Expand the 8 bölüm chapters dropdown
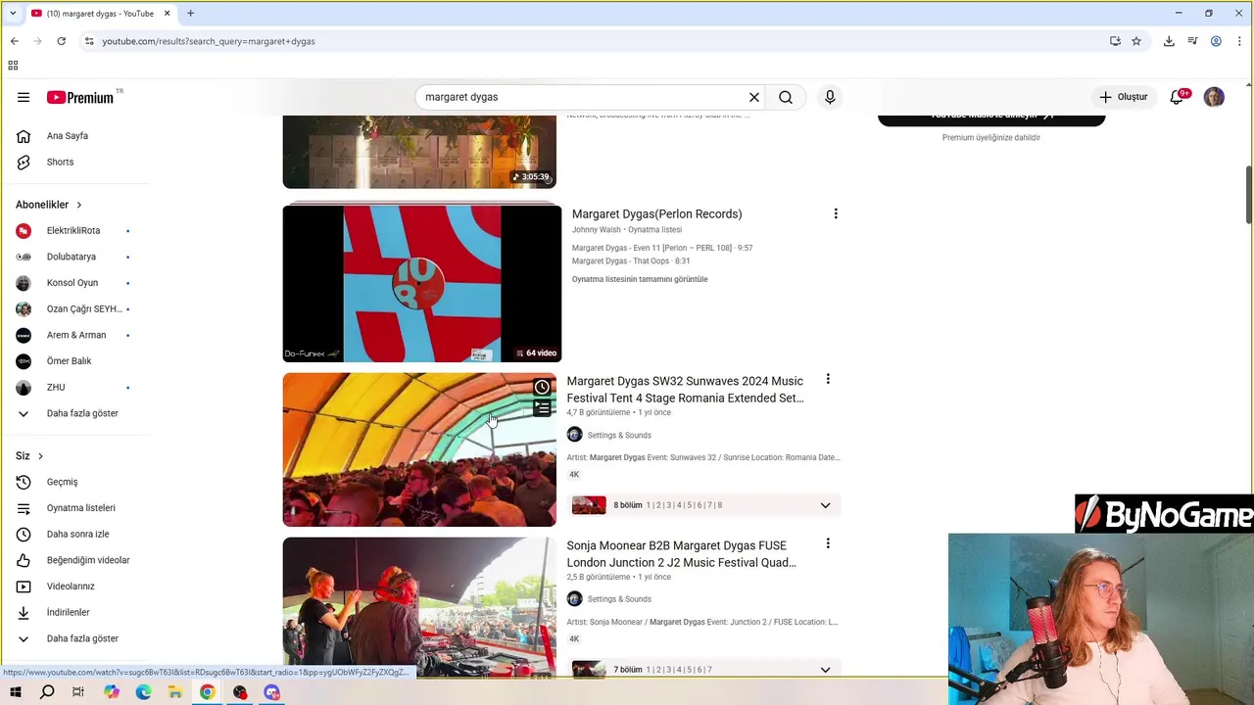Screen dimensions: 1254x705 825,505
